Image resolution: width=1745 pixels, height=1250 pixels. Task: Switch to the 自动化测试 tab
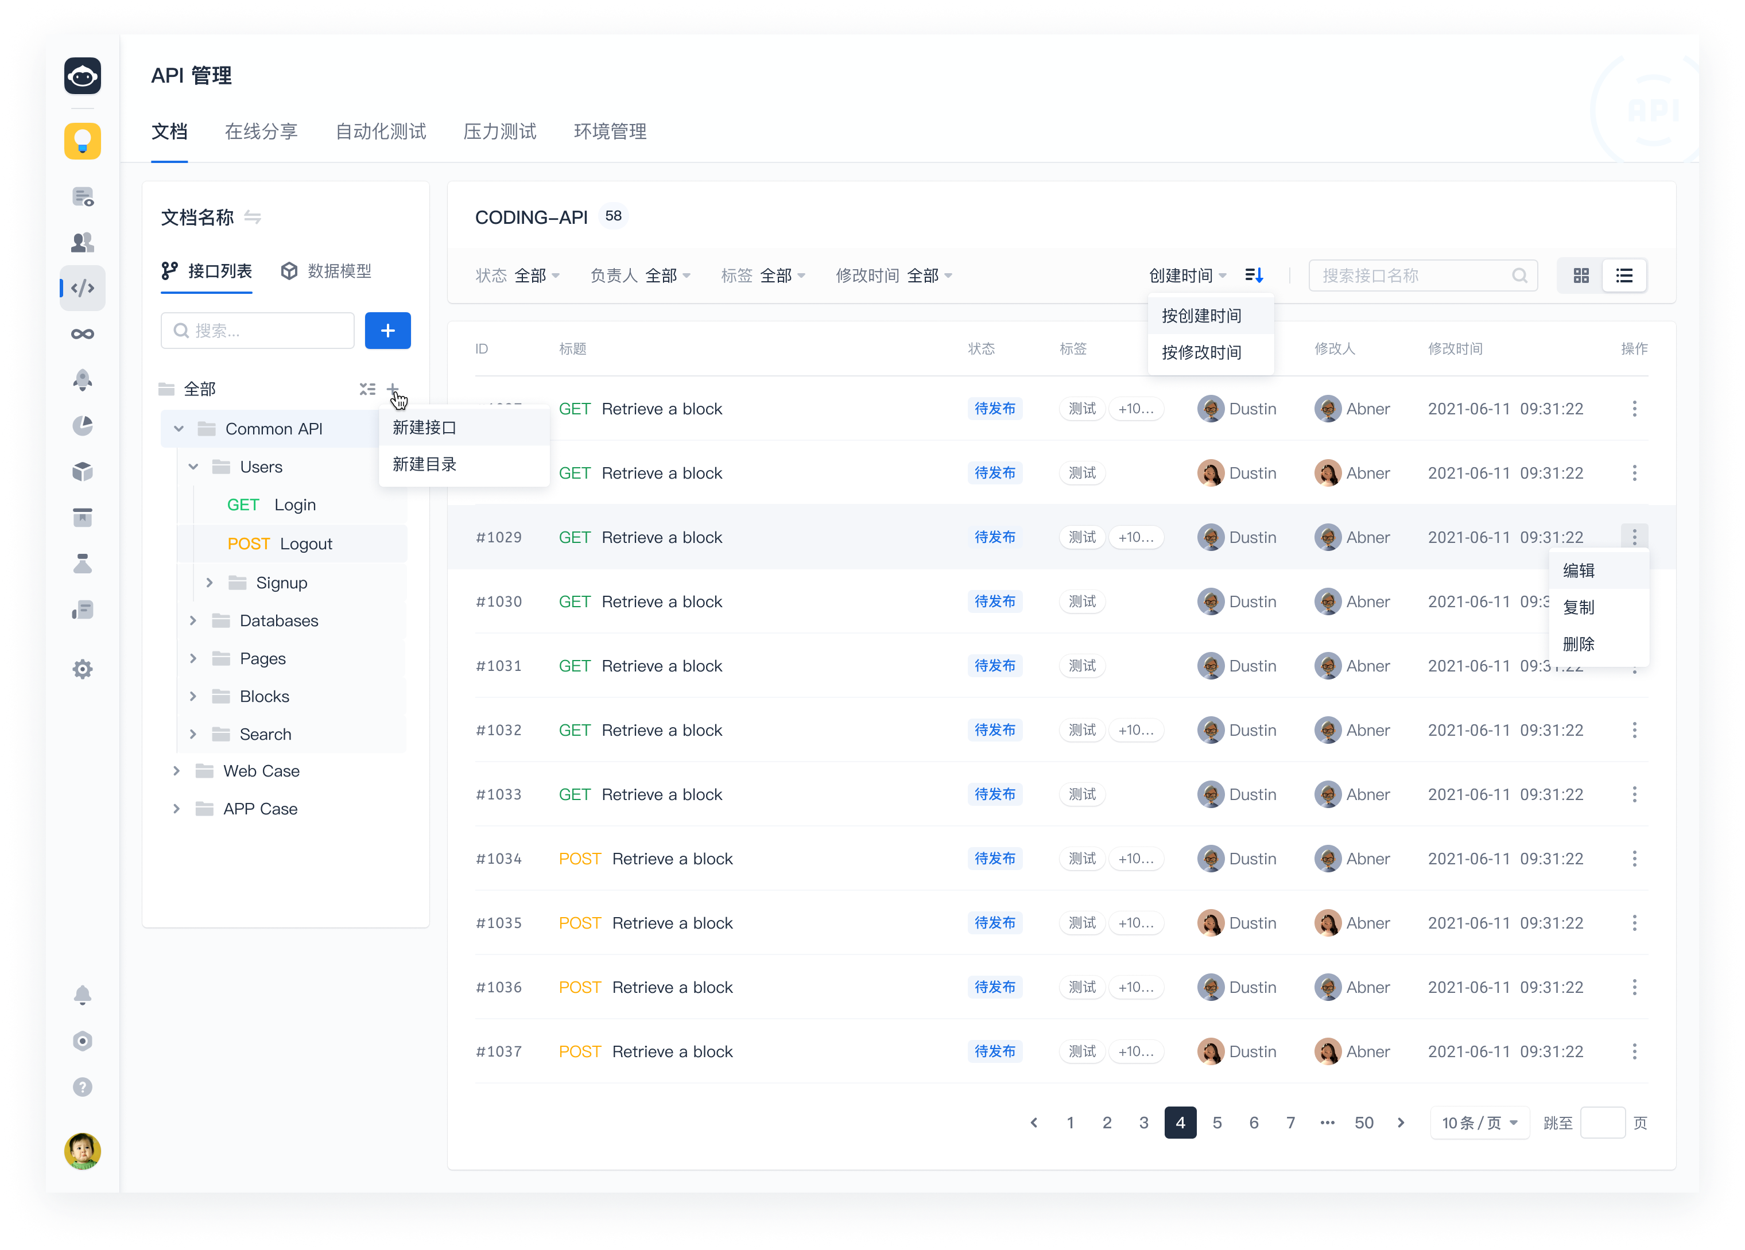[381, 131]
